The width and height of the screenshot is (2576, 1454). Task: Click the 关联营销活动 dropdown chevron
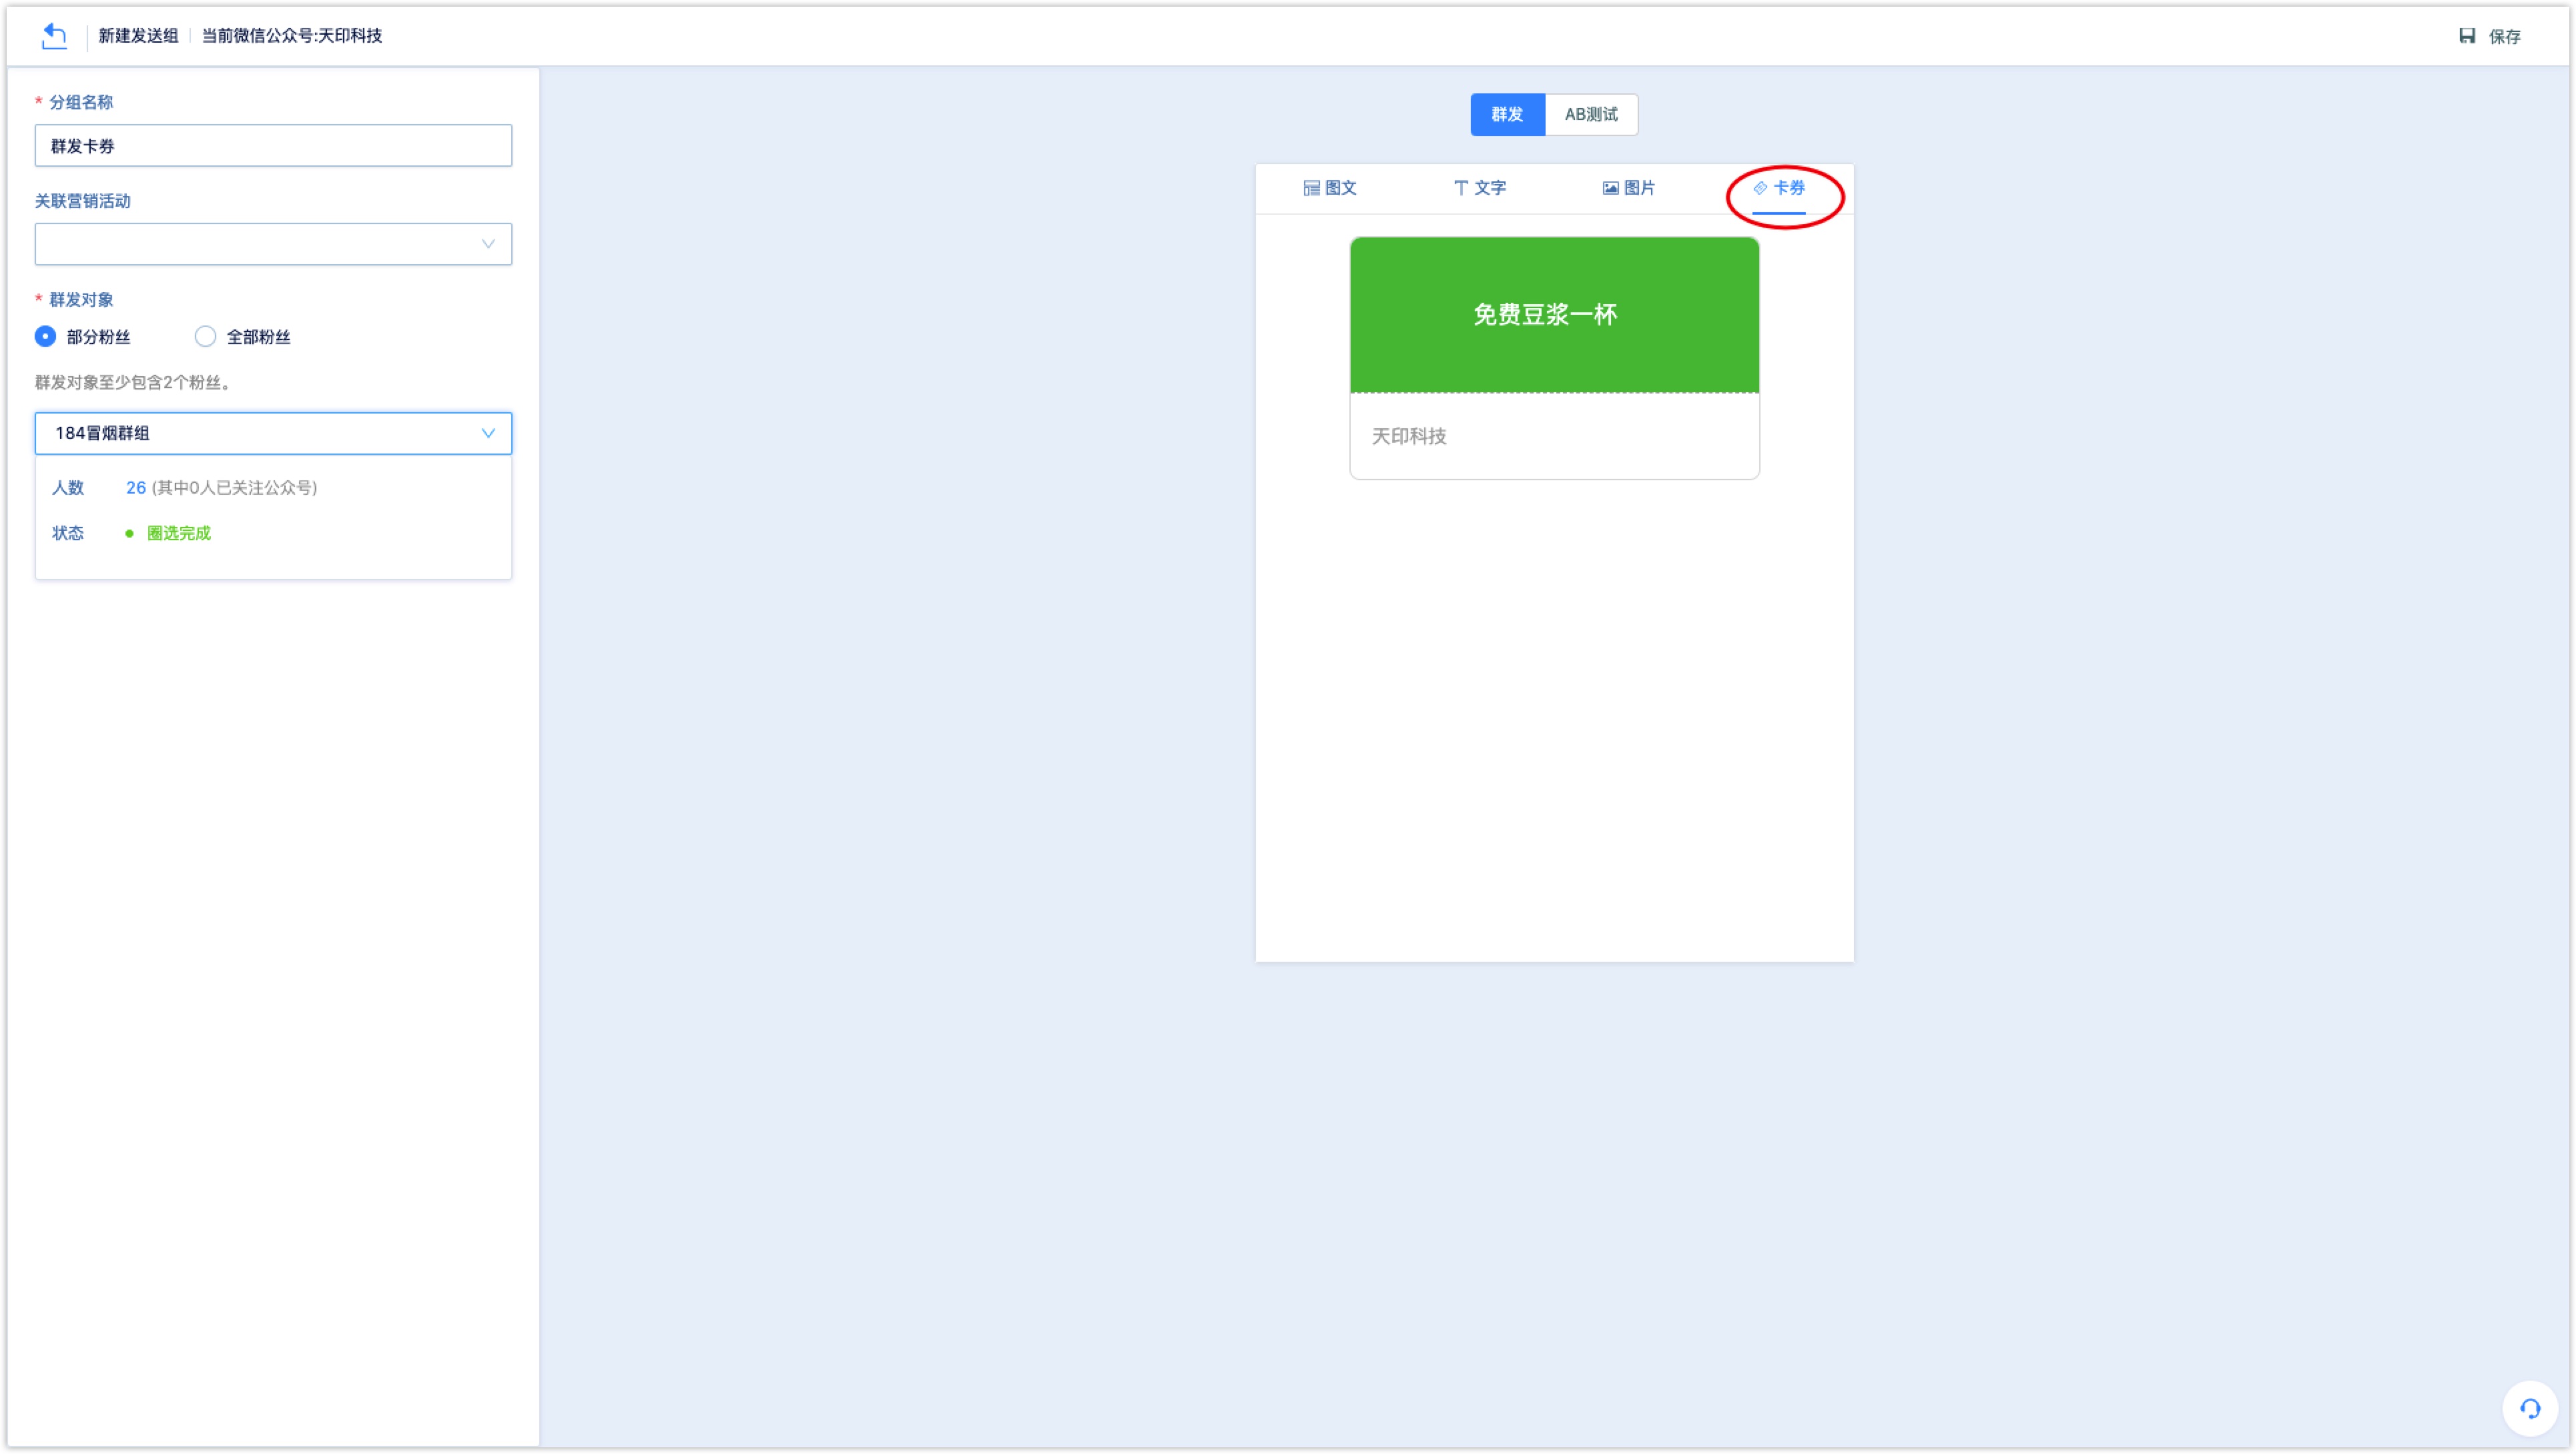(488, 244)
